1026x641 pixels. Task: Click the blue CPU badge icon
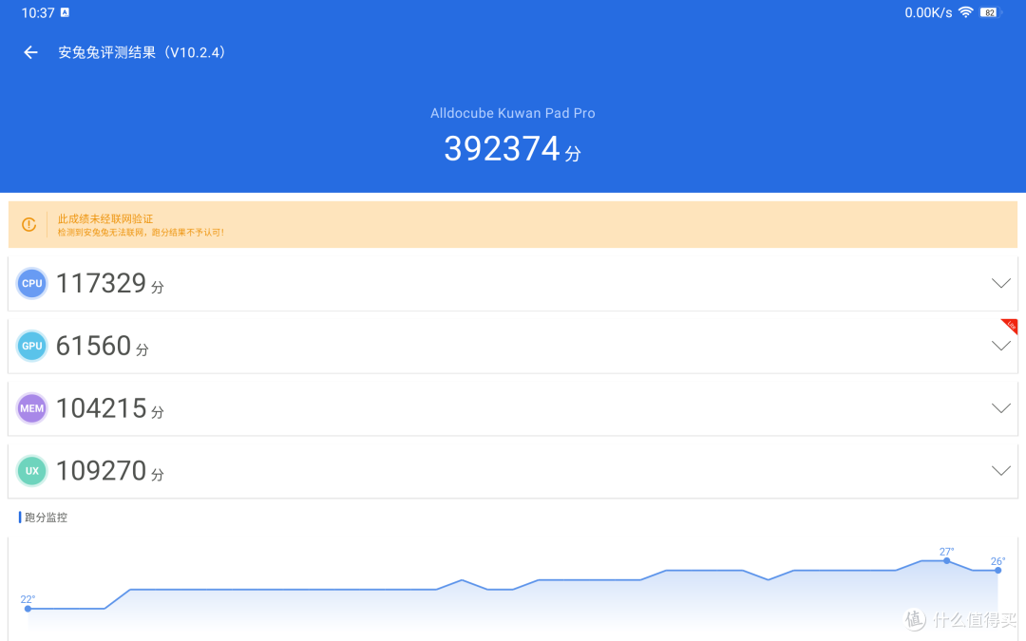[x=31, y=283]
